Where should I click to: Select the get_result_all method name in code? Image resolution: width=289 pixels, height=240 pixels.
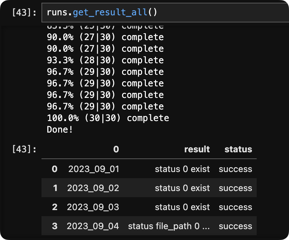pos(110,13)
